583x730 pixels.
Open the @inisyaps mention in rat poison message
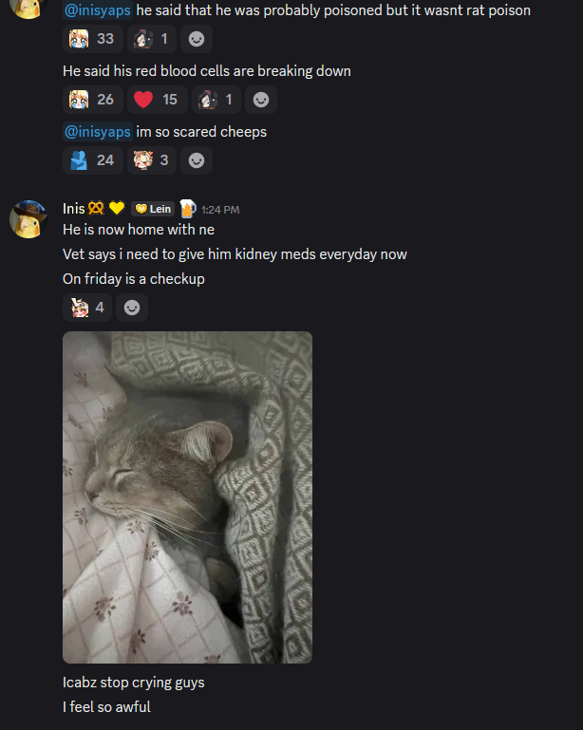(x=98, y=10)
